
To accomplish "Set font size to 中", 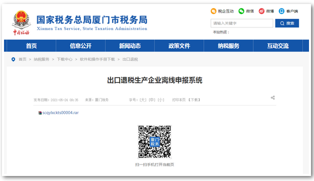I will click(152, 100).
